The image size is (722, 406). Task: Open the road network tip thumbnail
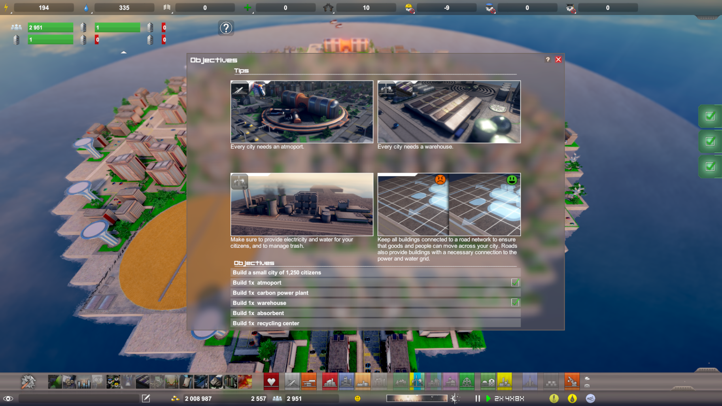[x=449, y=204]
